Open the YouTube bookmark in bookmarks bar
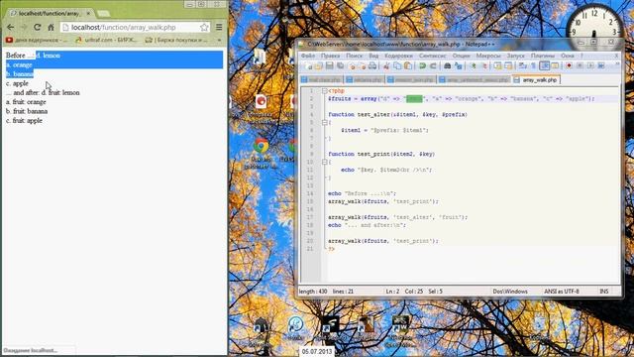The width and height of the screenshot is (634, 357). [x=36, y=40]
